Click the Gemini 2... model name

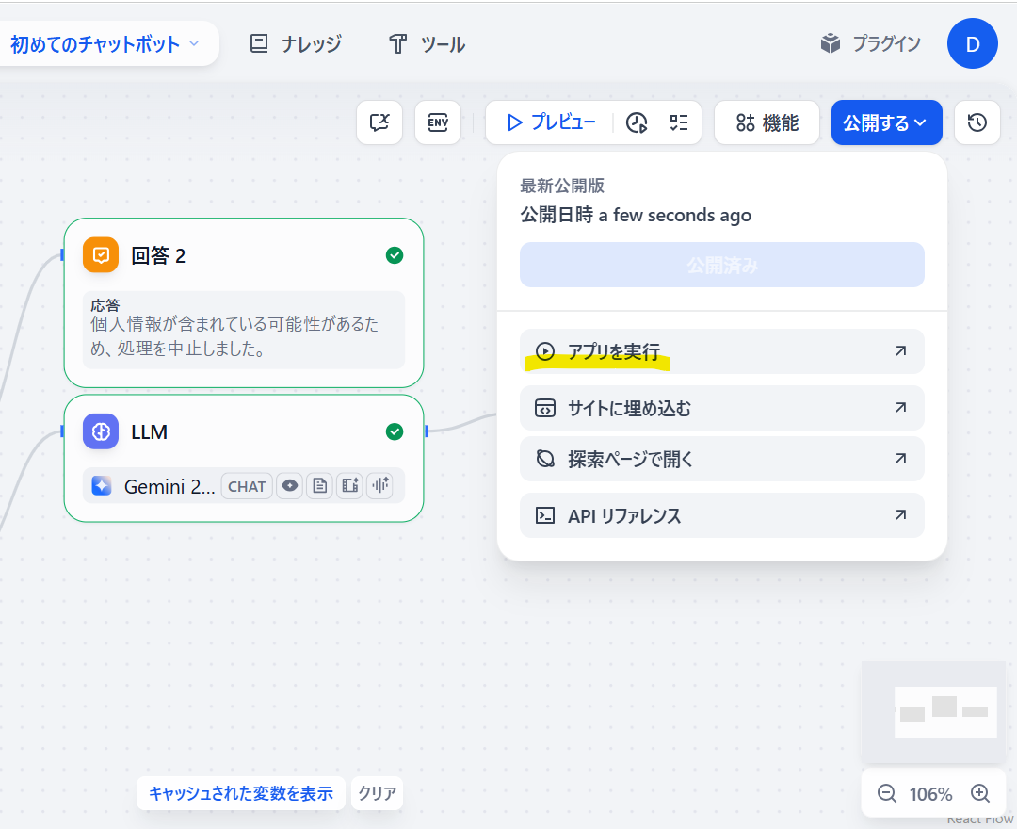169,486
